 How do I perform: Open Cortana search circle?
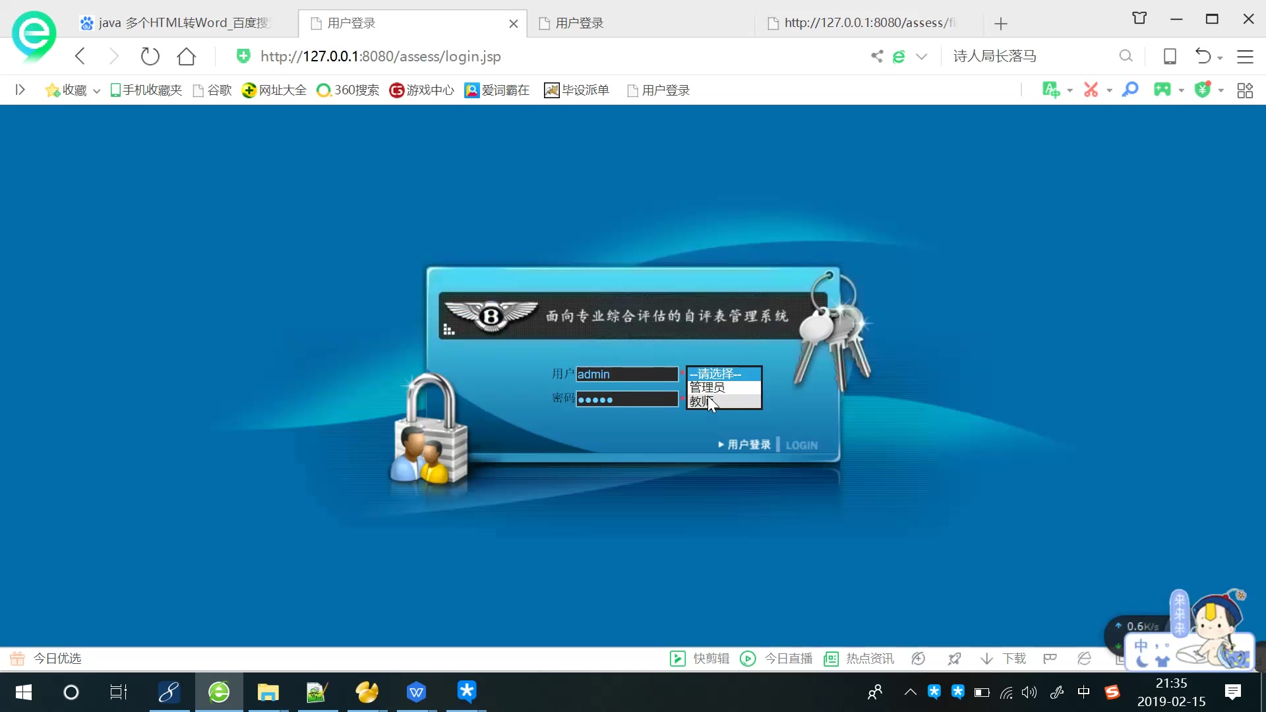pyautogui.click(x=71, y=692)
